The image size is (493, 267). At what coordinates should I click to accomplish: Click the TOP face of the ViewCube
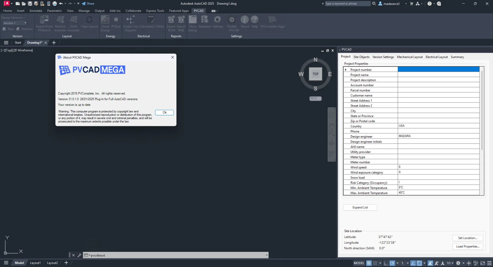[316, 74]
